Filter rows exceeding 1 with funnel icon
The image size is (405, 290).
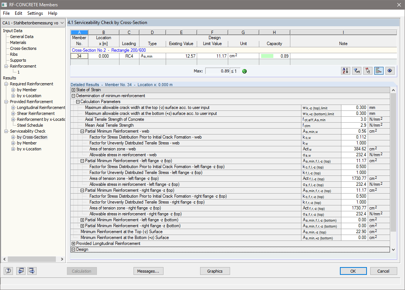click(357, 71)
